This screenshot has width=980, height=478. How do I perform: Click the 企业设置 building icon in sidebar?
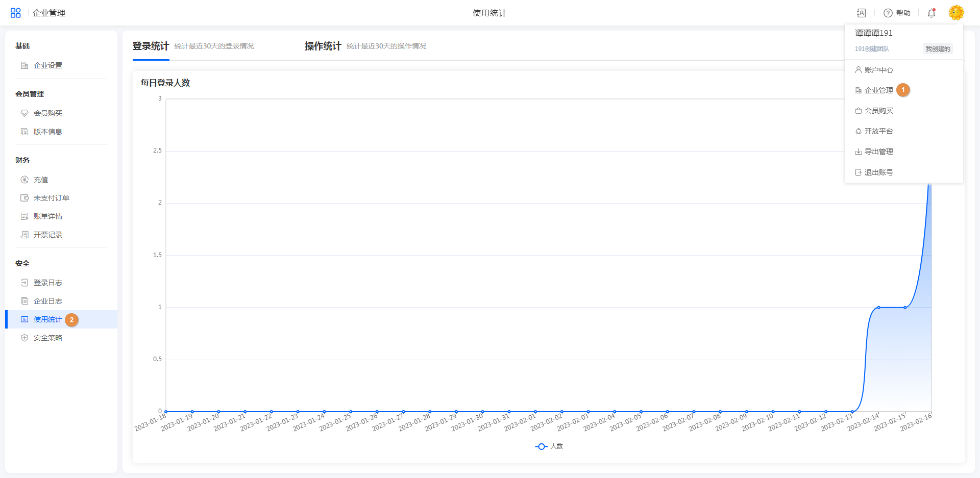pyautogui.click(x=24, y=65)
